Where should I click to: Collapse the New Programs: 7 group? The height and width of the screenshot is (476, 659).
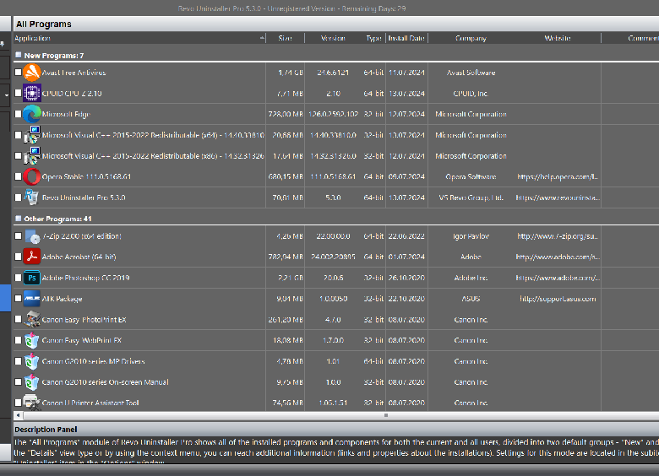pyautogui.click(x=18, y=55)
